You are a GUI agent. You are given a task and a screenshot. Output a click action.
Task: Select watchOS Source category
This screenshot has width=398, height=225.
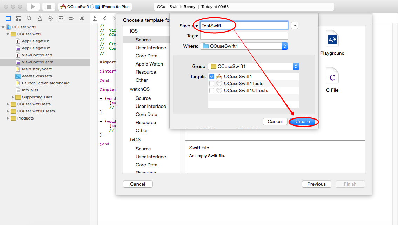click(143, 98)
